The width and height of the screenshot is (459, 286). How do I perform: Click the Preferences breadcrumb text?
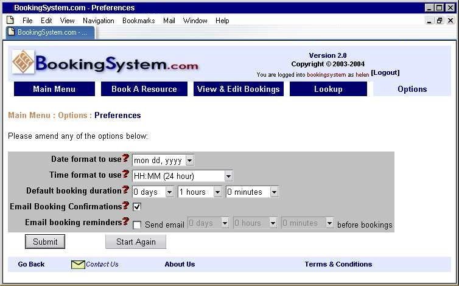(117, 116)
